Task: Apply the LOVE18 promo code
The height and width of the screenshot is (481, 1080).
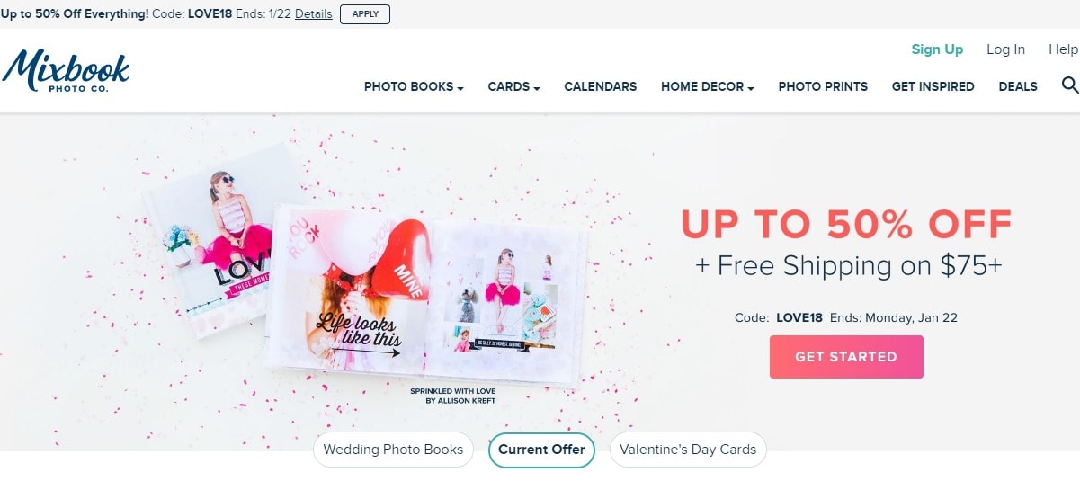Action: [x=365, y=14]
